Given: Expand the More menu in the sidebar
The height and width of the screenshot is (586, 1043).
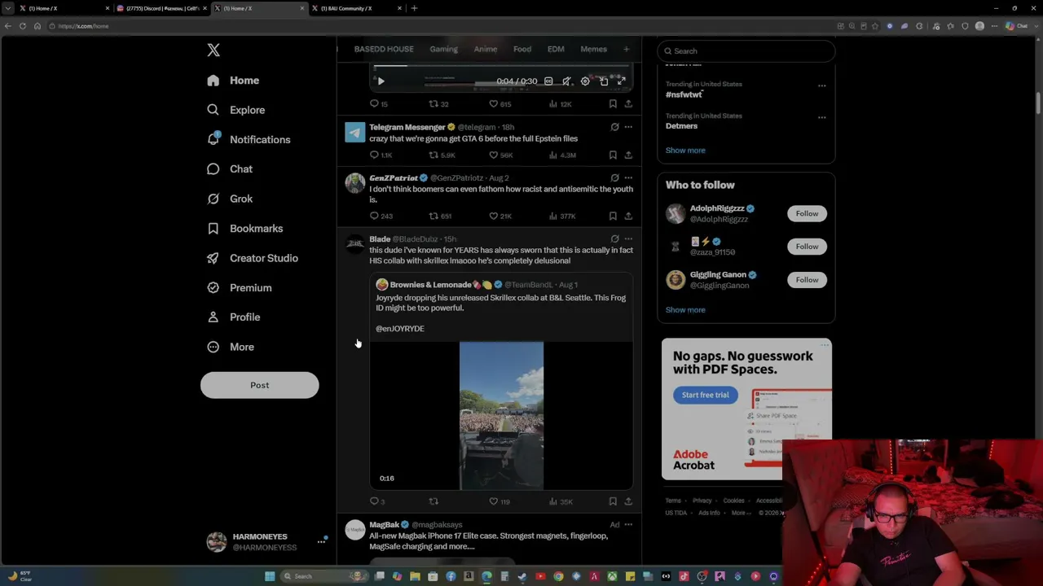Looking at the screenshot, I should [231, 347].
